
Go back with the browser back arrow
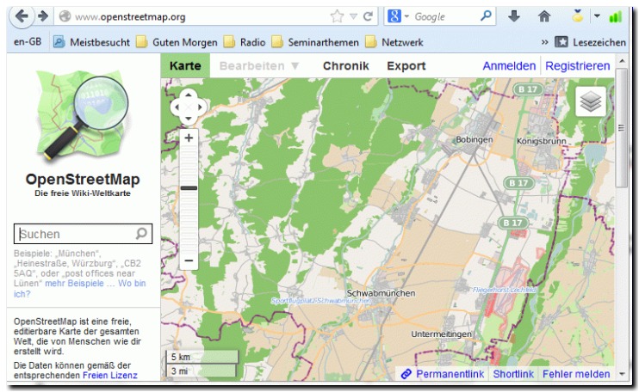pyautogui.click(x=22, y=16)
